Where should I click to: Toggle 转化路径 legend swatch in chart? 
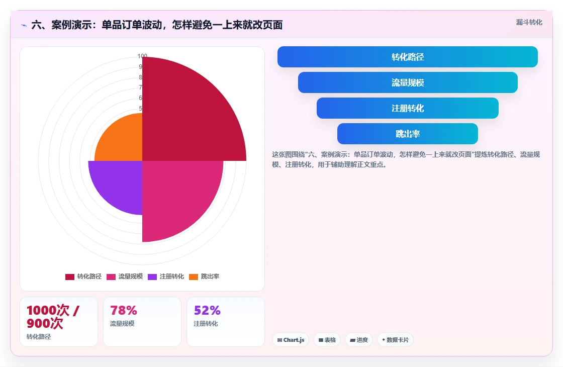(70, 277)
